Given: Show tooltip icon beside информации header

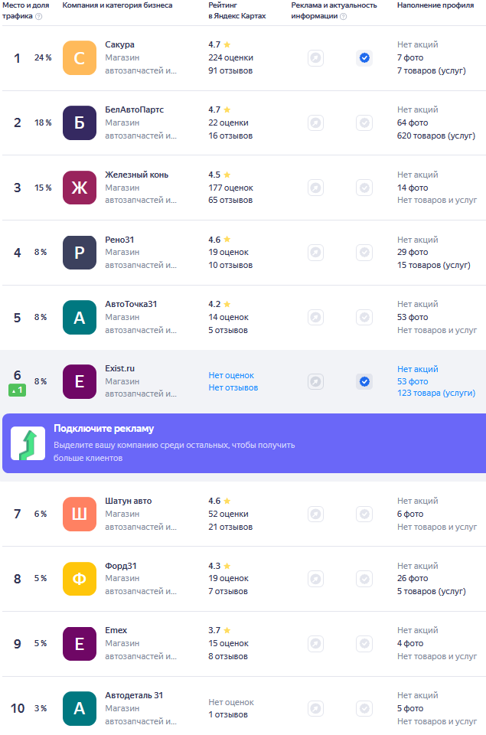Looking at the screenshot, I should click(x=343, y=16).
